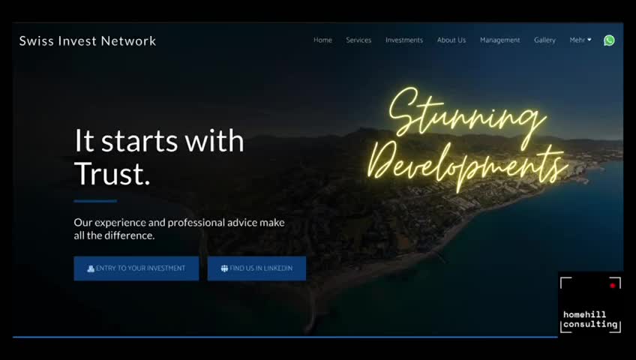Open the Services menu item
Viewport: 636px width, 360px height.
point(358,40)
